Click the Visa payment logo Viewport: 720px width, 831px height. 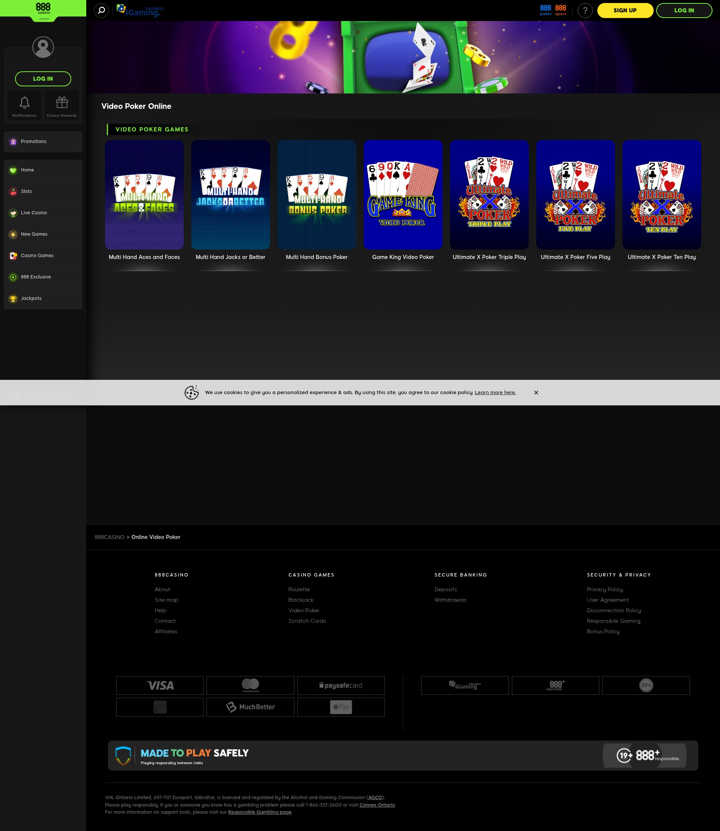(160, 685)
